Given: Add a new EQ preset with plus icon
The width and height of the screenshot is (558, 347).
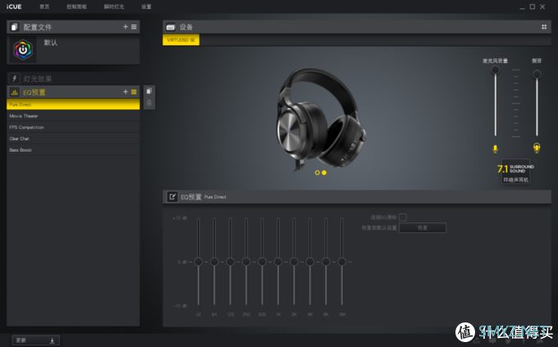Looking at the screenshot, I should (x=126, y=92).
